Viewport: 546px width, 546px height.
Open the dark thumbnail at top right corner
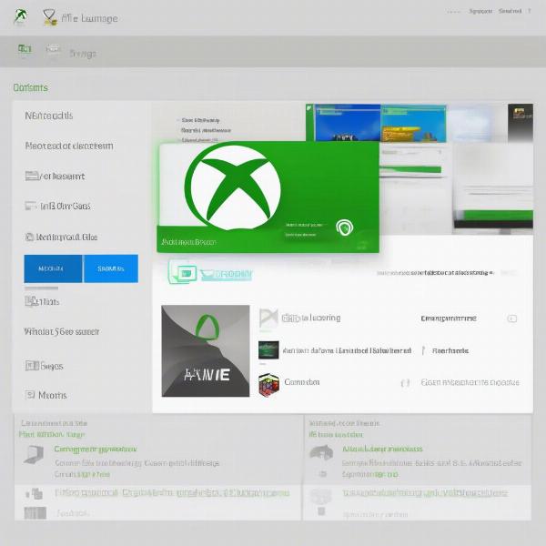(x=521, y=123)
